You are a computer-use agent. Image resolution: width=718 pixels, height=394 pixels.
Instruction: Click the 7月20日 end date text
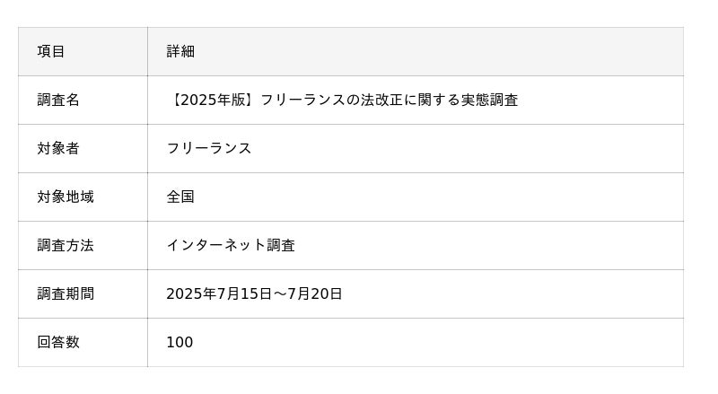pyautogui.click(x=315, y=293)
